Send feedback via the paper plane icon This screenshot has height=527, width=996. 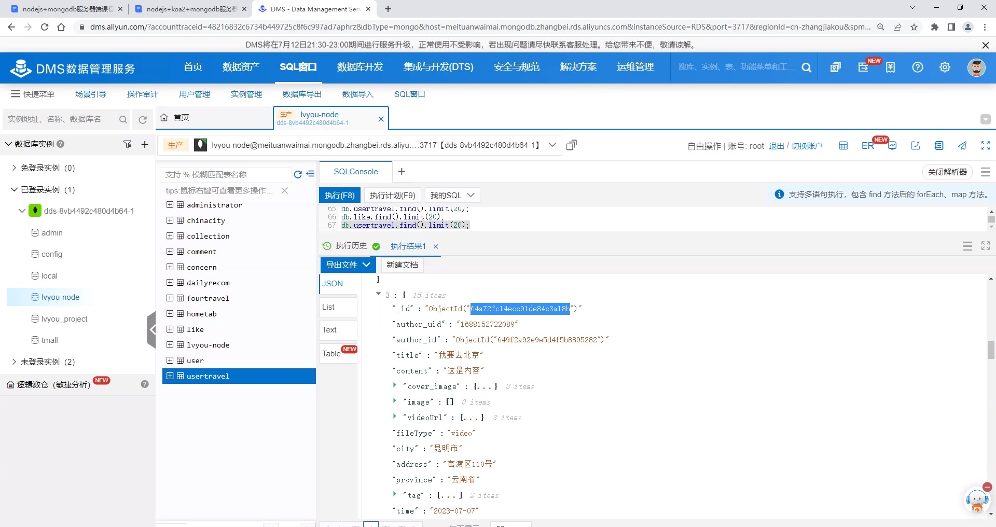point(962,146)
